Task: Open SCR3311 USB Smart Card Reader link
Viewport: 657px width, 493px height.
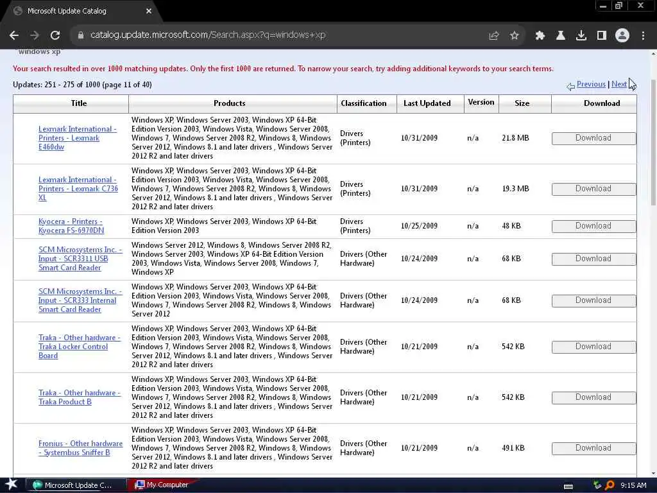Action: 80,259
